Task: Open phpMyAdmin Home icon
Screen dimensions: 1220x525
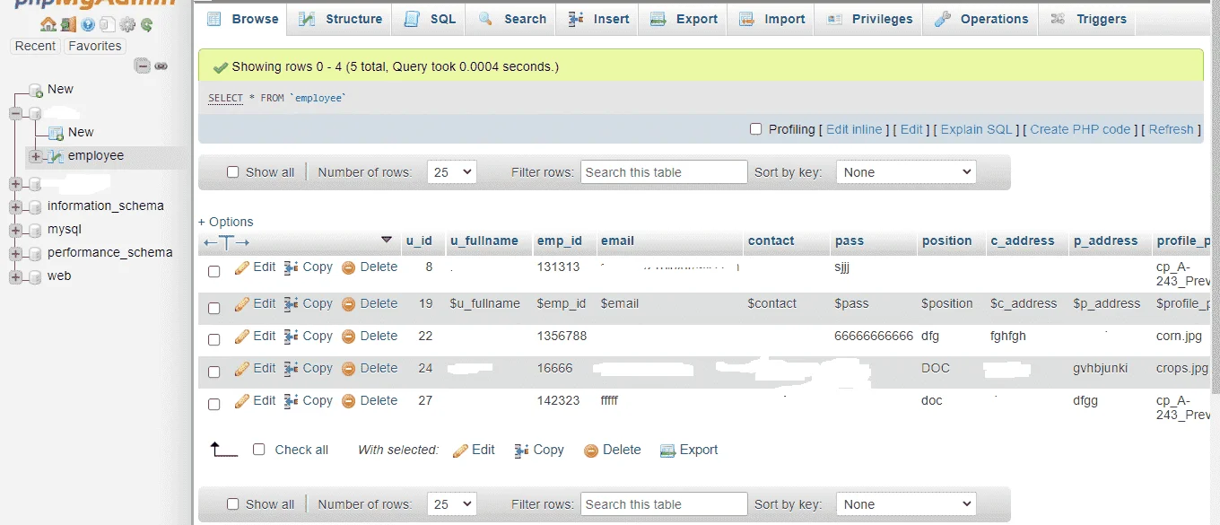Action: [x=48, y=24]
